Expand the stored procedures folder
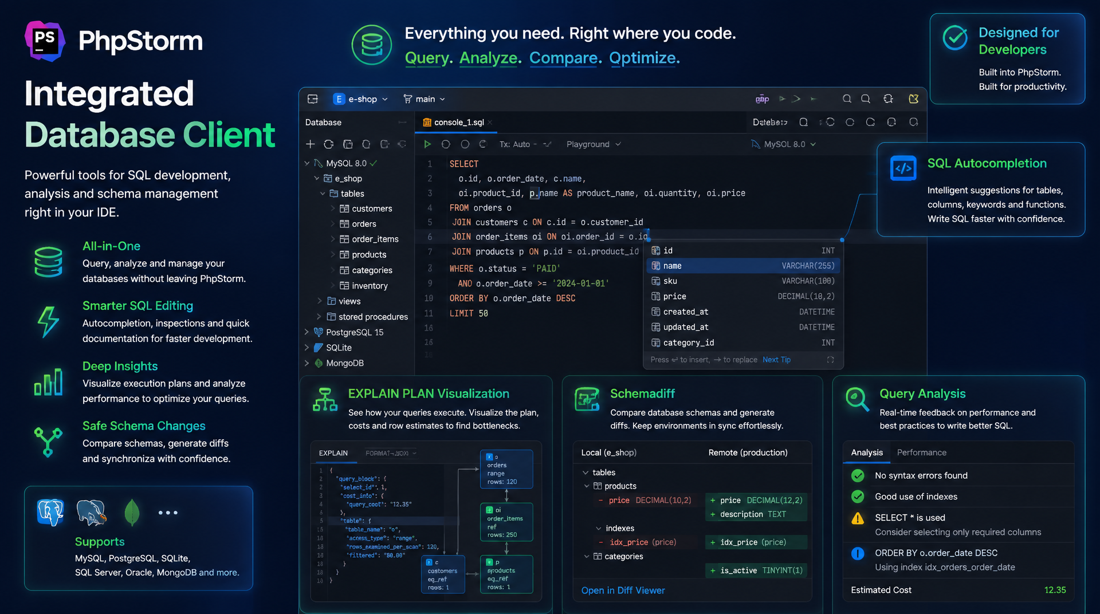Screen dimensions: 1100x614 click(x=319, y=316)
